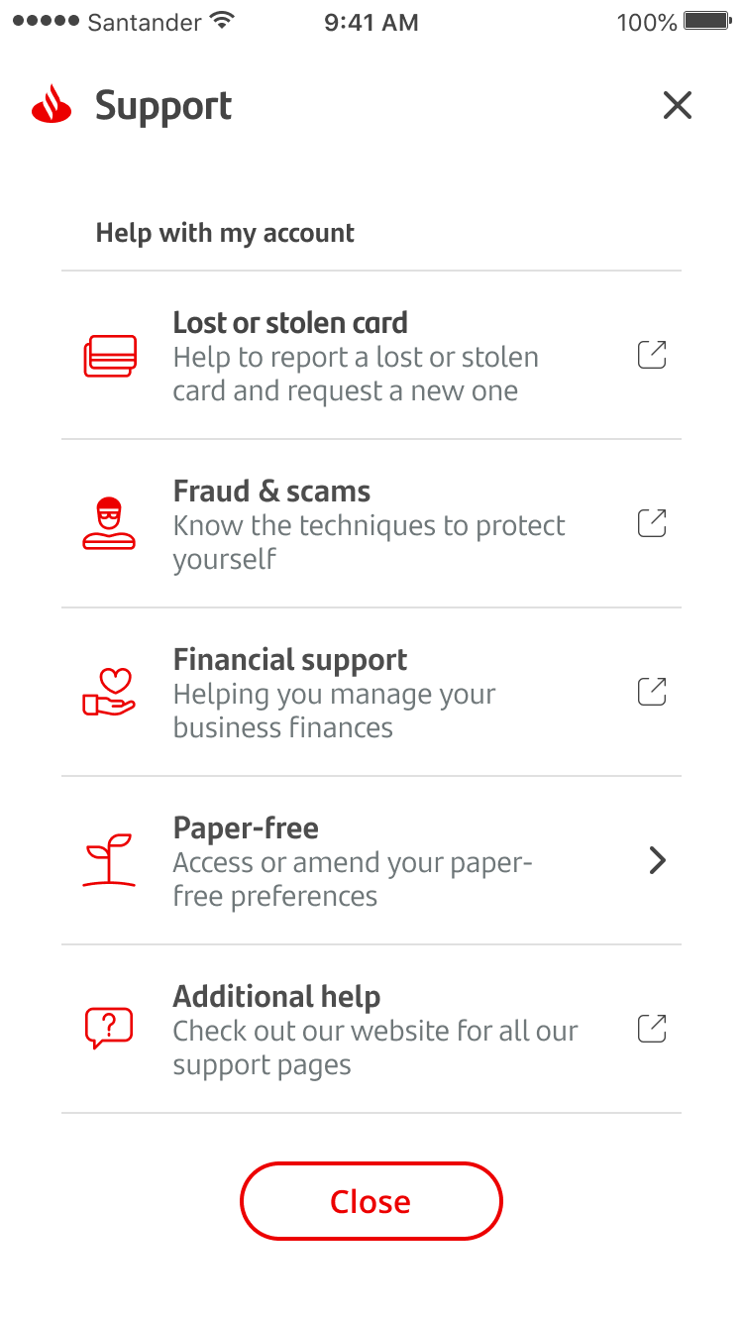Tap the battery indicator in status bar
This screenshot has height=1322, width=743.
click(x=707, y=22)
